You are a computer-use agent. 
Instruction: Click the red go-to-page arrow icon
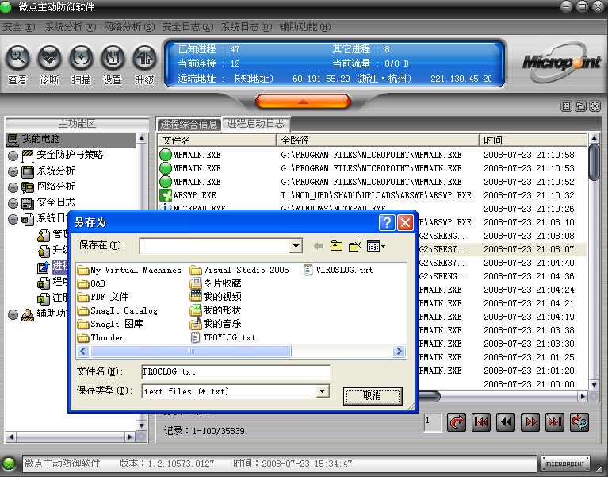[x=457, y=422]
